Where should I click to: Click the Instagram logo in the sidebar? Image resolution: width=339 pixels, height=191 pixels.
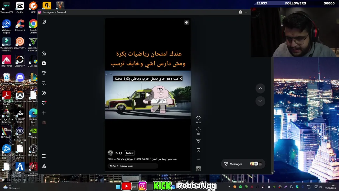tap(44, 22)
